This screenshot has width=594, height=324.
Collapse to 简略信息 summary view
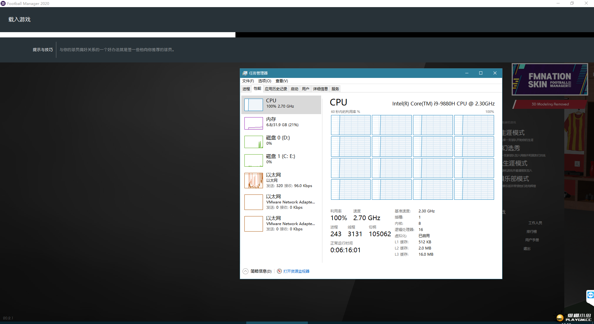257,271
